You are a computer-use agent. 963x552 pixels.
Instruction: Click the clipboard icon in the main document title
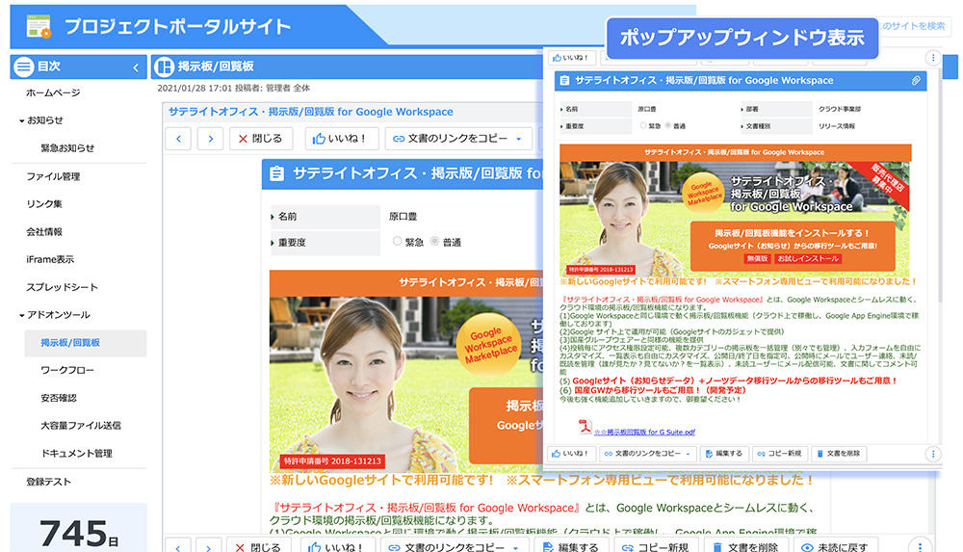point(276,174)
